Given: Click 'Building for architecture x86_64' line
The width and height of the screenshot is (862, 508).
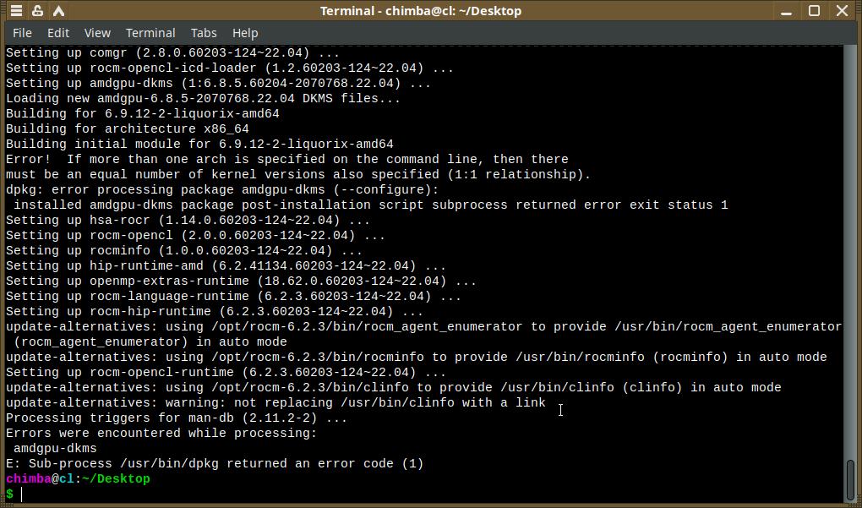Looking at the screenshot, I should pyautogui.click(x=128, y=129).
